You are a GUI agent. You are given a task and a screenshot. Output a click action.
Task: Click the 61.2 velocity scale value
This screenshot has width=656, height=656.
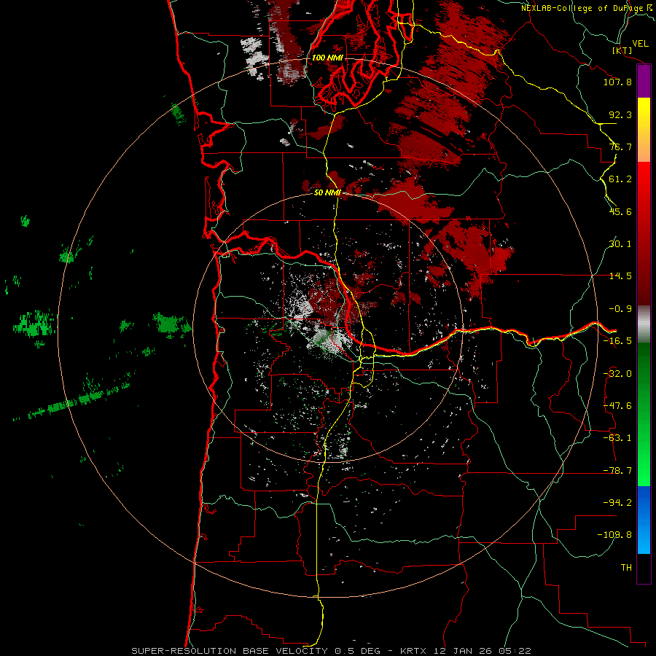[x=620, y=179]
